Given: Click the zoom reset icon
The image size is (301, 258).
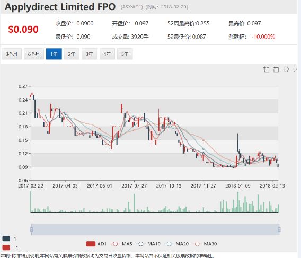Looking at the screenshot, I should [276, 69].
